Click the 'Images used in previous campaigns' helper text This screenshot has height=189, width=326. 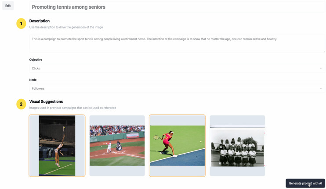[x=72, y=108]
